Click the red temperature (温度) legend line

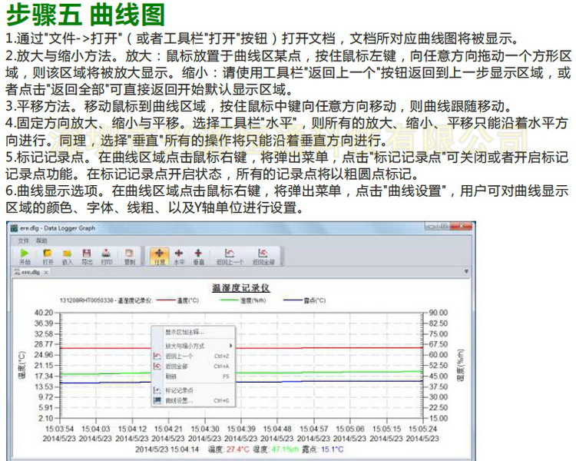click(166, 300)
